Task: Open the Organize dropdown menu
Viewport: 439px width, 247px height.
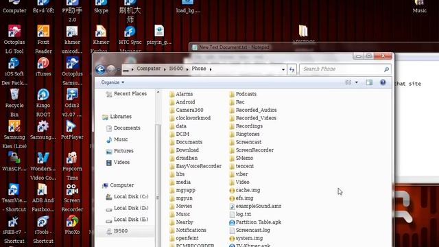Action: (x=112, y=82)
